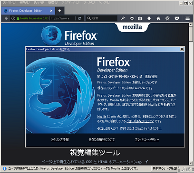194x173 pixels.
Task: Close the About Firefox dialog
Action: (182, 49)
